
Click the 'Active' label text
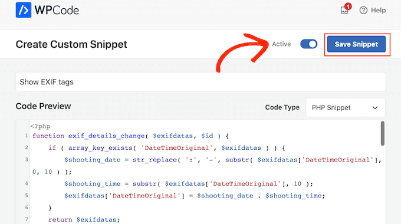pyautogui.click(x=281, y=44)
